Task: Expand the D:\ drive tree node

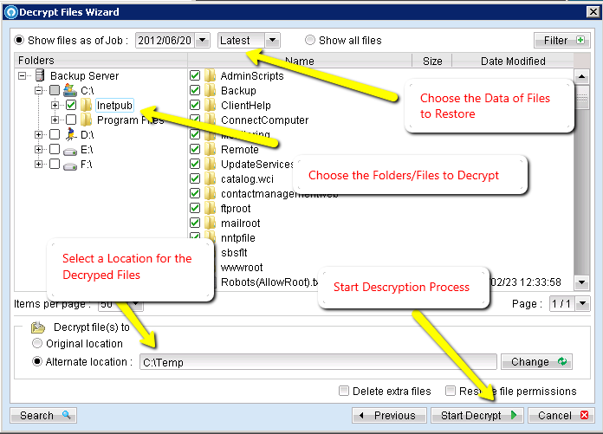Action: point(38,134)
